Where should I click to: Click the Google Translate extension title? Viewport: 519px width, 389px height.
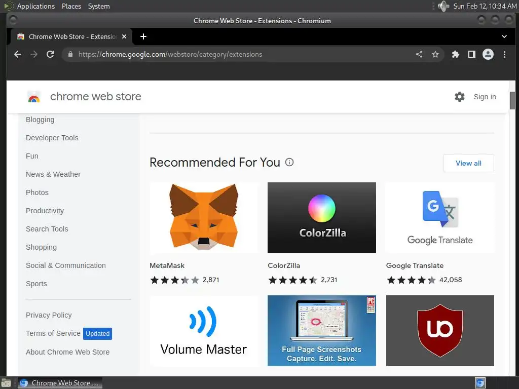point(415,265)
